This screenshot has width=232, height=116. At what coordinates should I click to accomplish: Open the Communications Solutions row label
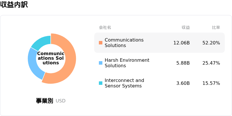coord(124,43)
